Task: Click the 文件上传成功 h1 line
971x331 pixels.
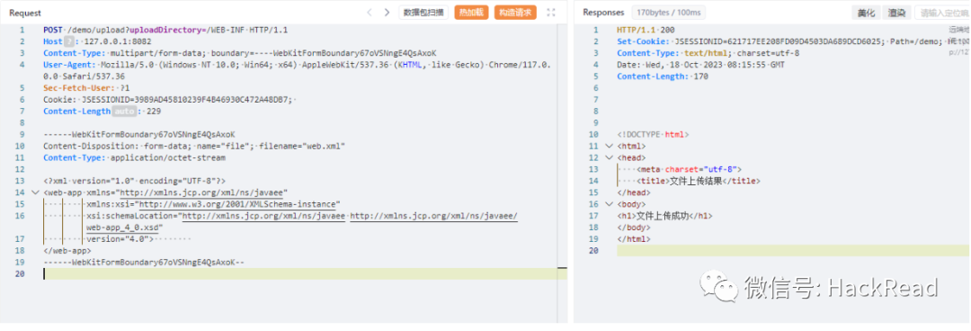Action: (664, 216)
